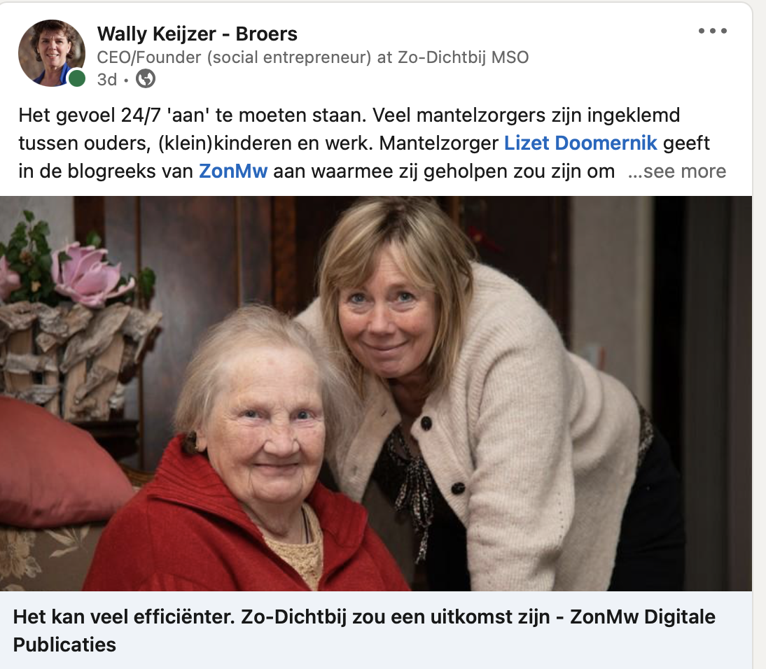Click the globe public-visibility icon
Image resolution: width=766 pixels, height=669 pixels.
[x=145, y=78]
